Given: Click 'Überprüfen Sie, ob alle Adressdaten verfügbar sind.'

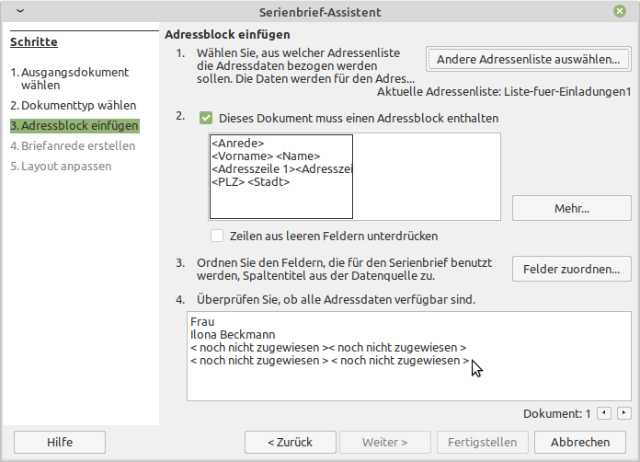Looking at the screenshot, I should pyautogui.click(x=336, y=299).
